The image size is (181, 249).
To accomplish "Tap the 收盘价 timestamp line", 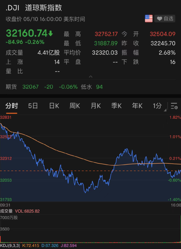I will coord(45,19).
